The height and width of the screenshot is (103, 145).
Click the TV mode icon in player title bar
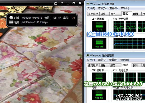56,3
